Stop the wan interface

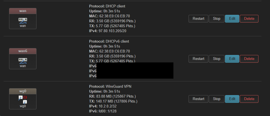click(216, 19)
